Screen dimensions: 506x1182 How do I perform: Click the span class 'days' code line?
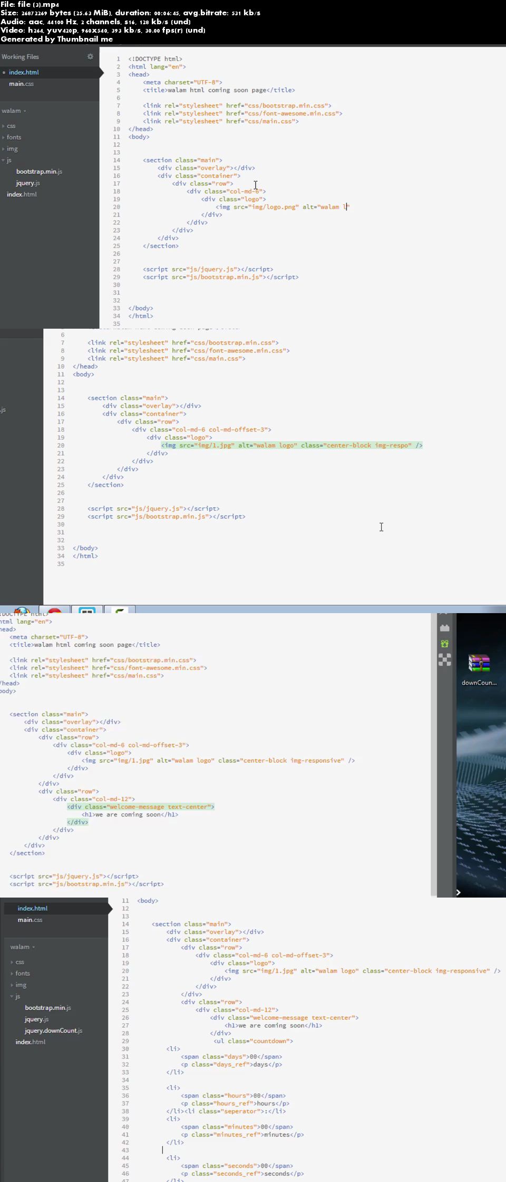click(x=231, y=1056)
